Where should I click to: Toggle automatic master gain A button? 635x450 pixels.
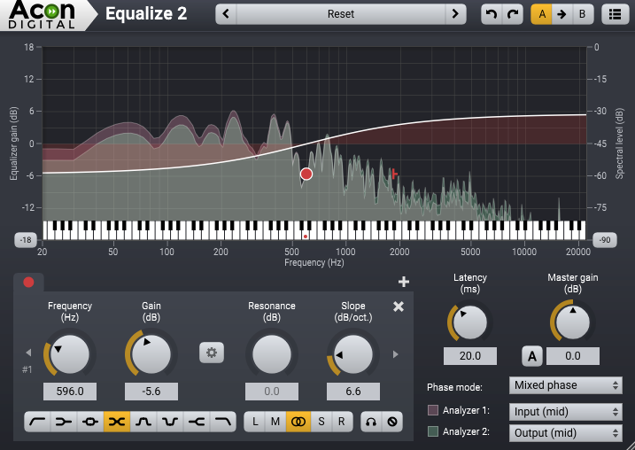[531, 356]
